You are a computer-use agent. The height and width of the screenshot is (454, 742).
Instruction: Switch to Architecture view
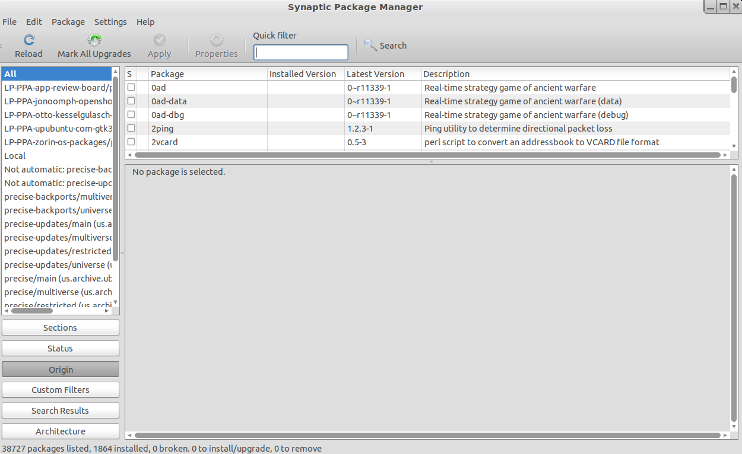click(60, 431)
